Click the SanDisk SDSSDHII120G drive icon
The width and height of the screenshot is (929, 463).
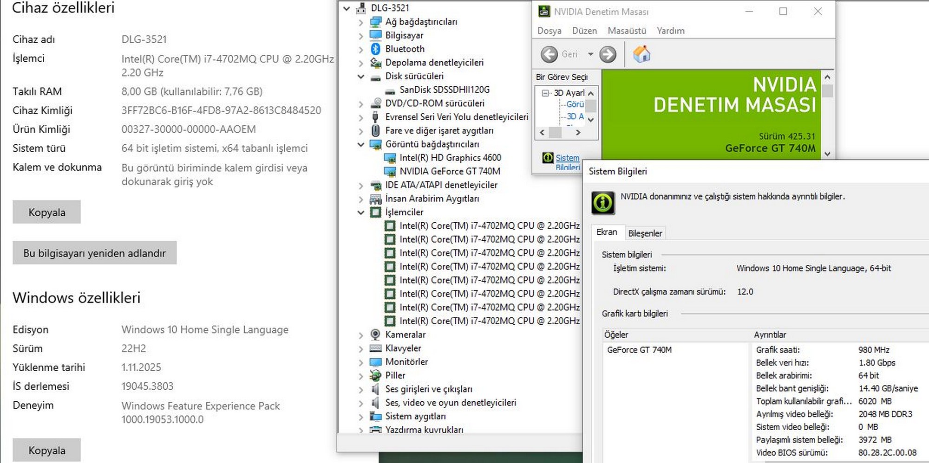[390, 90]
